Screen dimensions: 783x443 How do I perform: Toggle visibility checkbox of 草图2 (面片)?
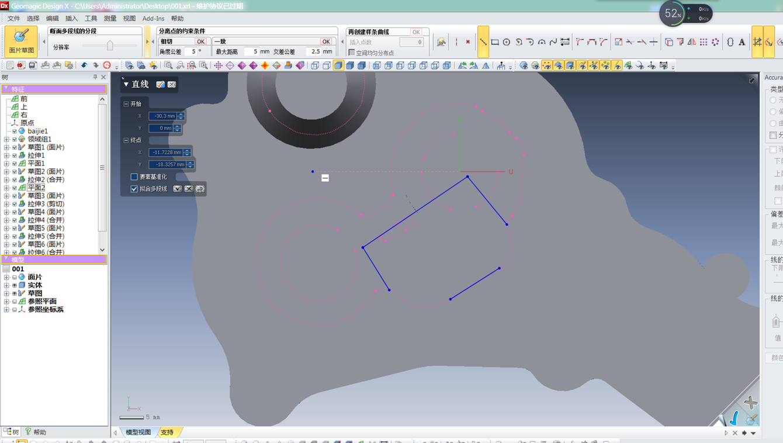point(15,172)
